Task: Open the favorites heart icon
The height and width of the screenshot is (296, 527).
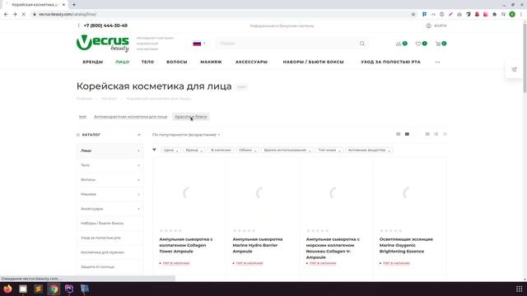Action: click(x=418, y=44)
